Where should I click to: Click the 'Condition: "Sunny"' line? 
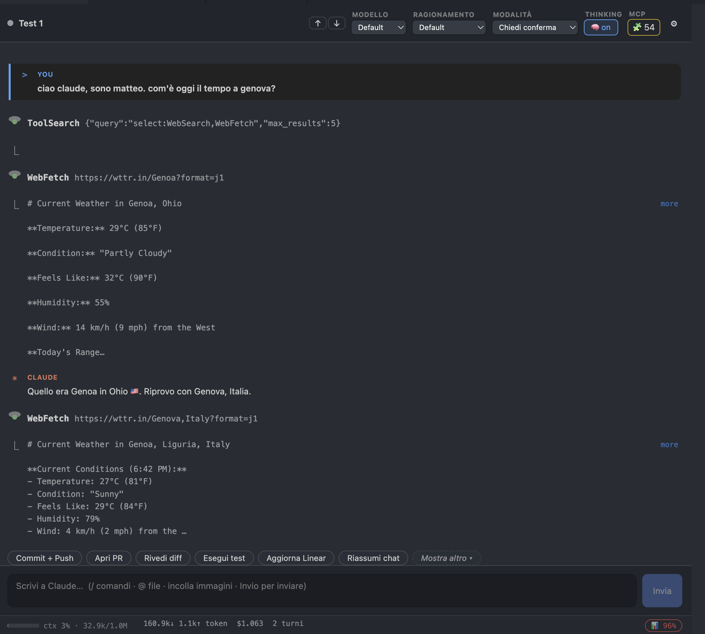(76, 494)
